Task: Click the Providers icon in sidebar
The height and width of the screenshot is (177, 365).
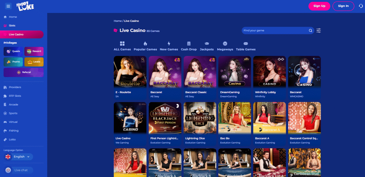Action: click(5, 87)
